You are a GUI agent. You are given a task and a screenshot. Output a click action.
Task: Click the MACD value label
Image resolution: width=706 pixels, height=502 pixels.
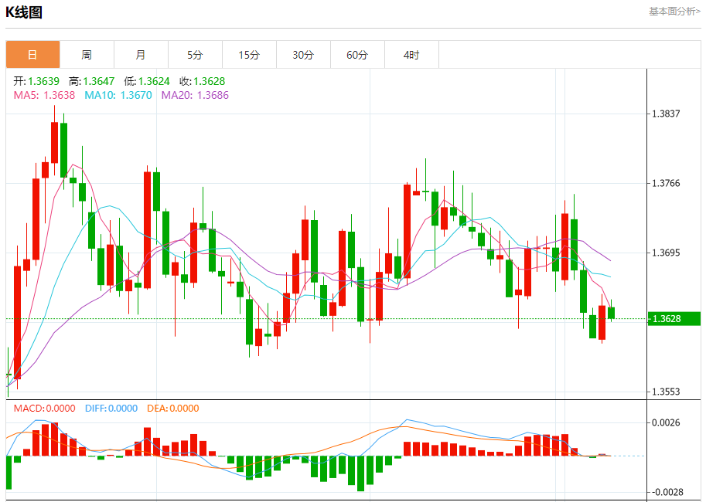(x=44, y=409)
